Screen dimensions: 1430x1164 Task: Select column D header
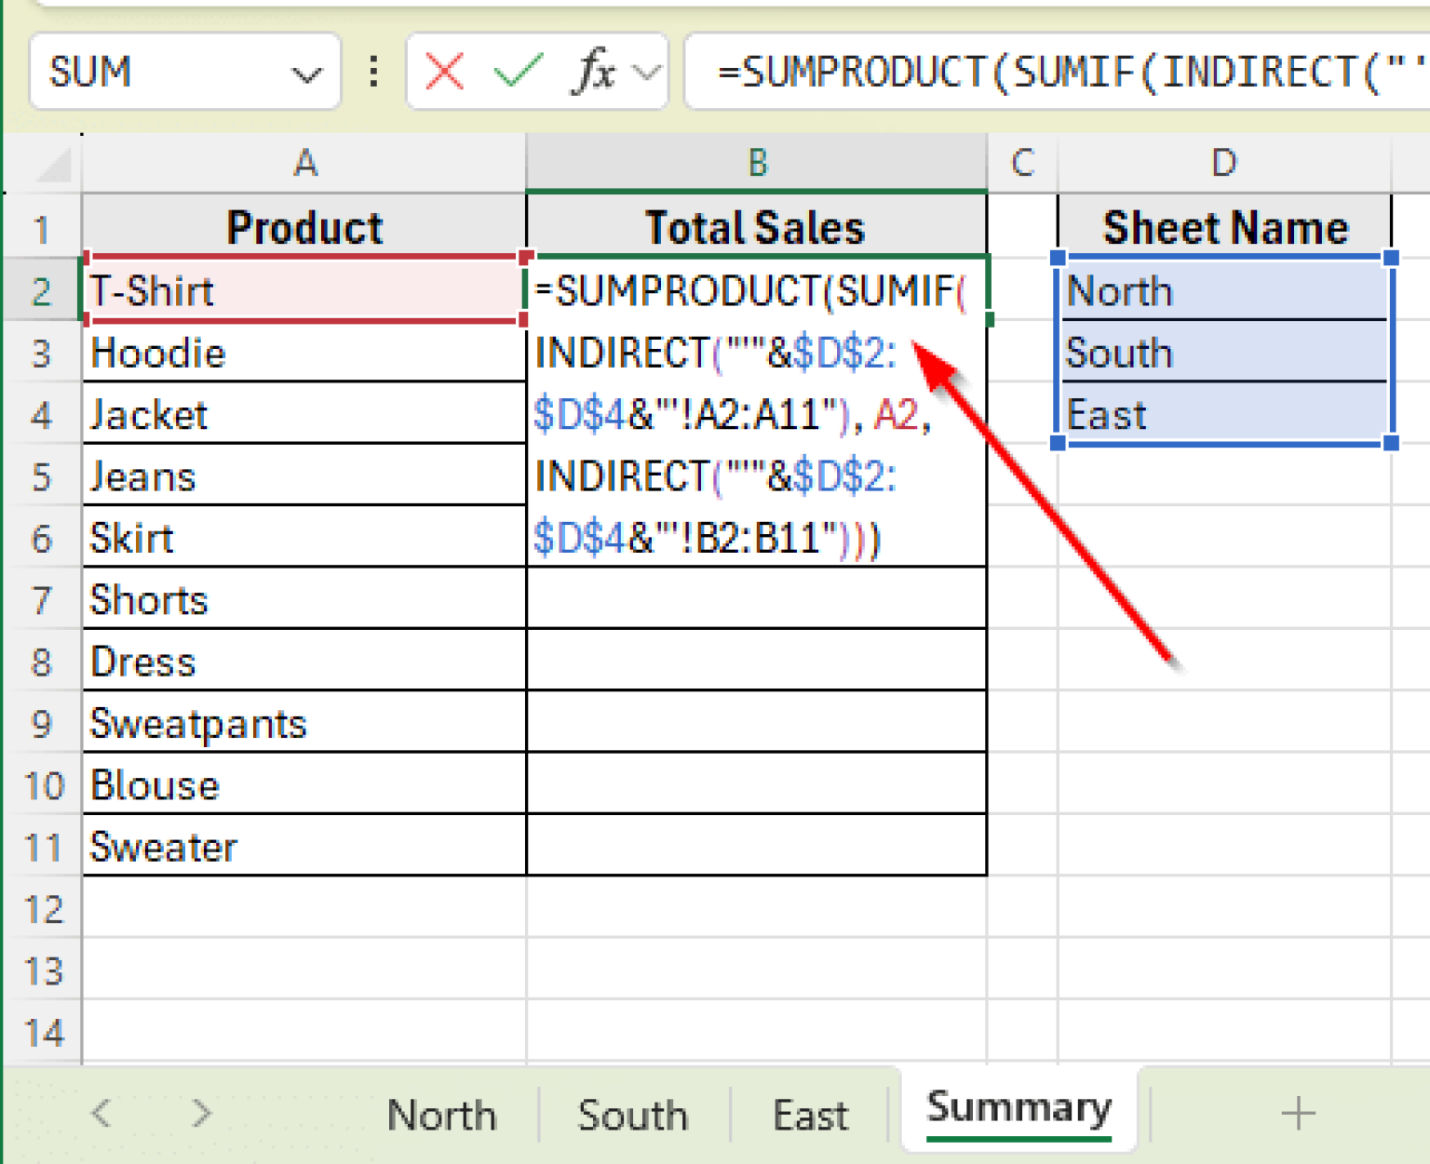(x=1223, y=163)
